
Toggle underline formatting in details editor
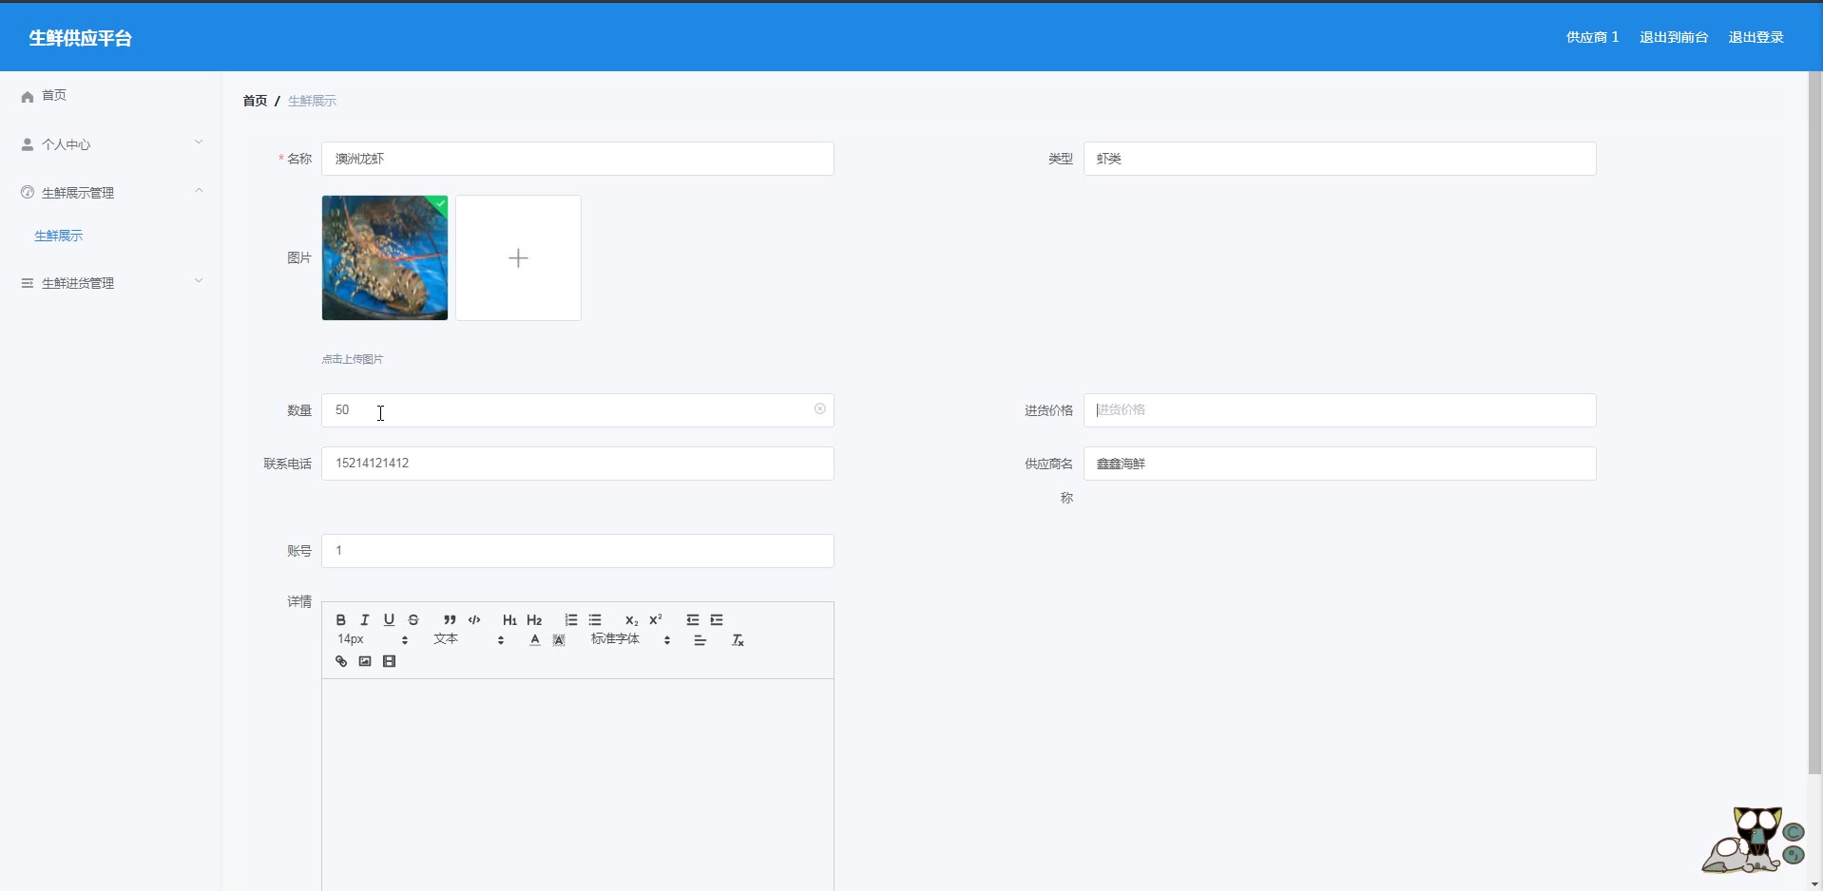(x=389, y=620)
